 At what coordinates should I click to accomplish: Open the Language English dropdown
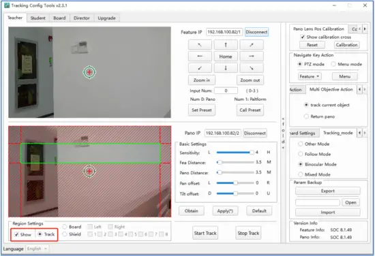(37, 249)
